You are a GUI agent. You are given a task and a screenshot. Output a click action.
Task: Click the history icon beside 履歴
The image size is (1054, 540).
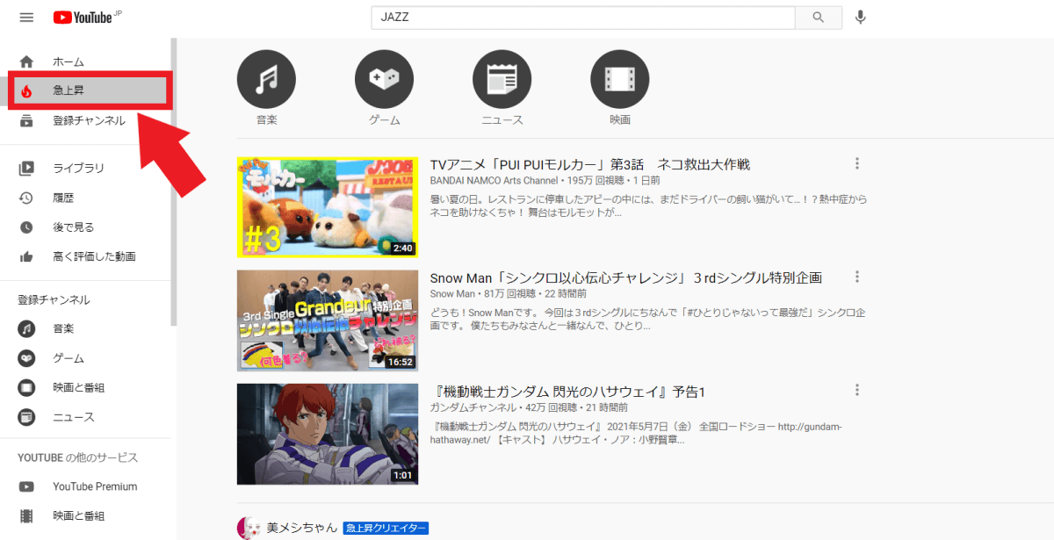[x=26, y=198]
